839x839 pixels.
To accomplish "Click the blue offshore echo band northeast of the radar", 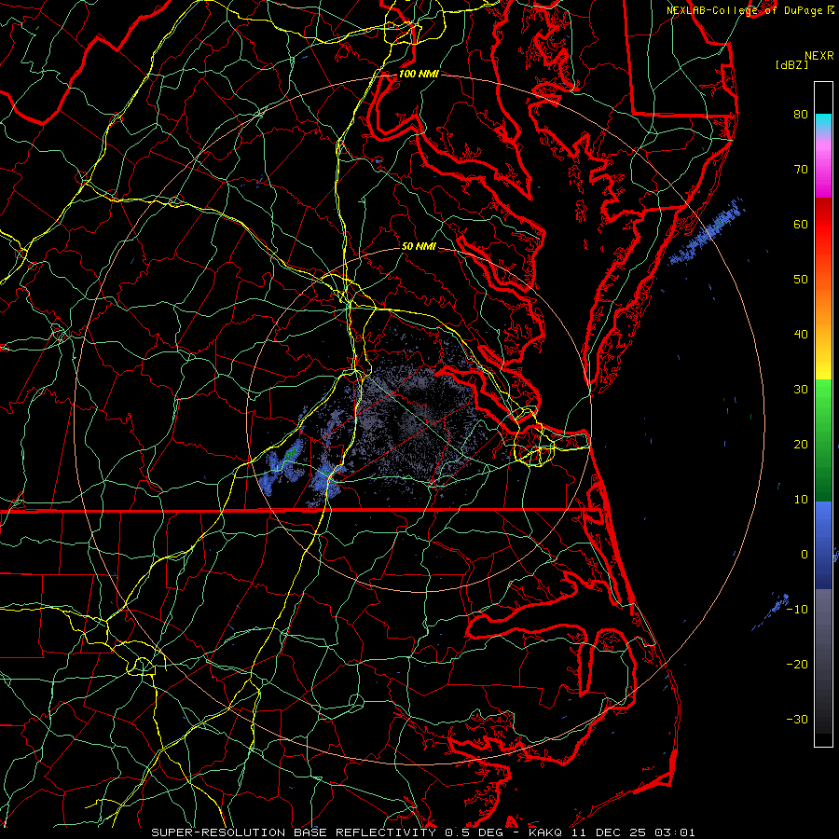I will tap(707, 232).
